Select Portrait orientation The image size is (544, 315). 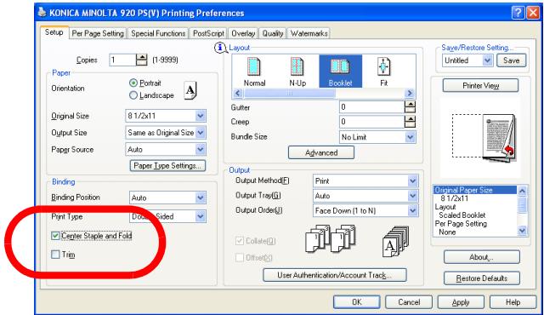click(x=133, y=83)
